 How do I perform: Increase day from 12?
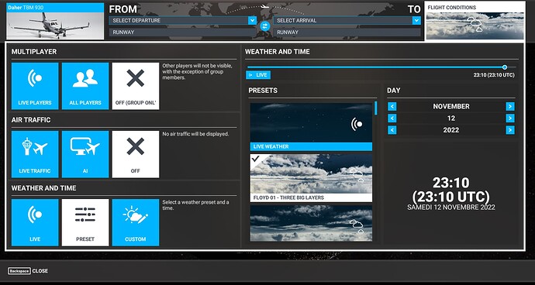510,118
